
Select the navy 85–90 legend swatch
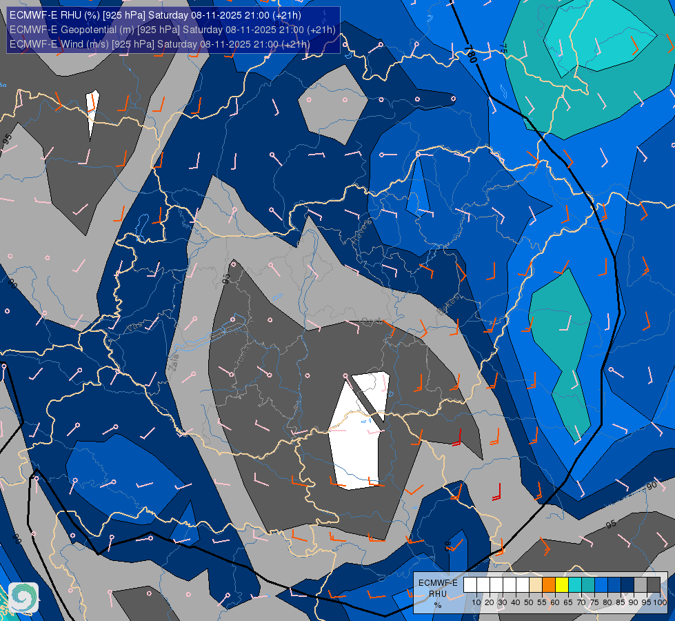pyautogui.click(x=627, y=585)
